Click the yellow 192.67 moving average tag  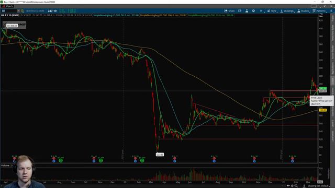[x=322, y=110]
